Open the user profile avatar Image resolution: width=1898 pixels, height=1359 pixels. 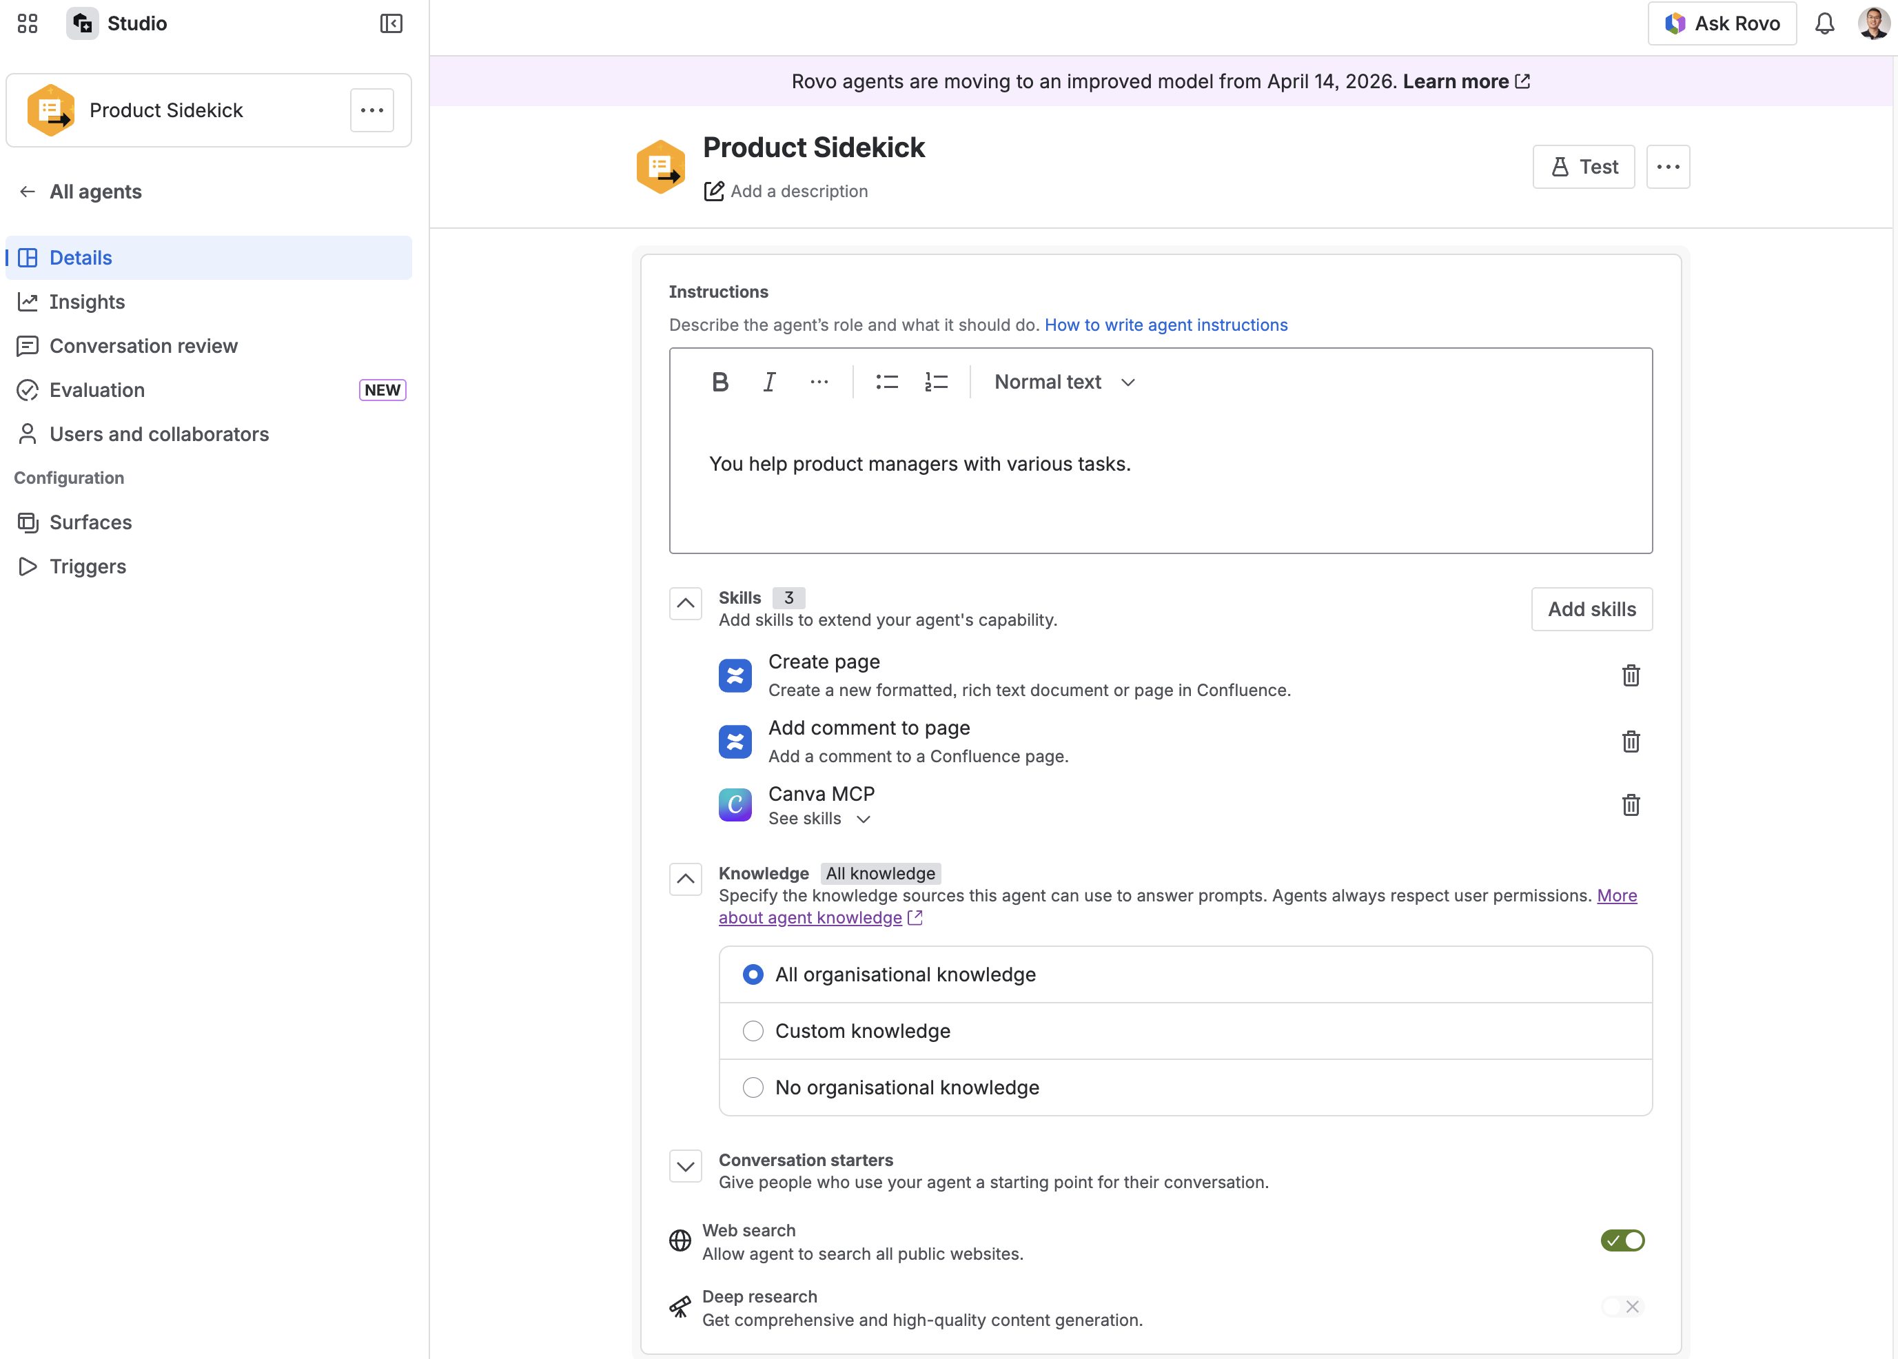pos(1873,23)
